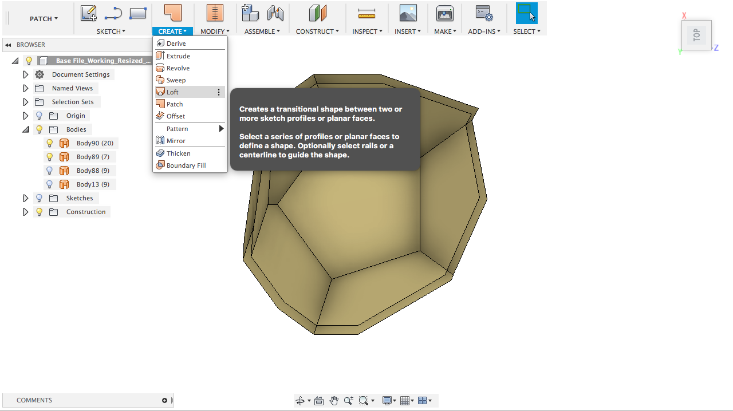The height and width of the screenshot is (411, 733).
Task: Click the Insert image icon
Action: (408, 13)
